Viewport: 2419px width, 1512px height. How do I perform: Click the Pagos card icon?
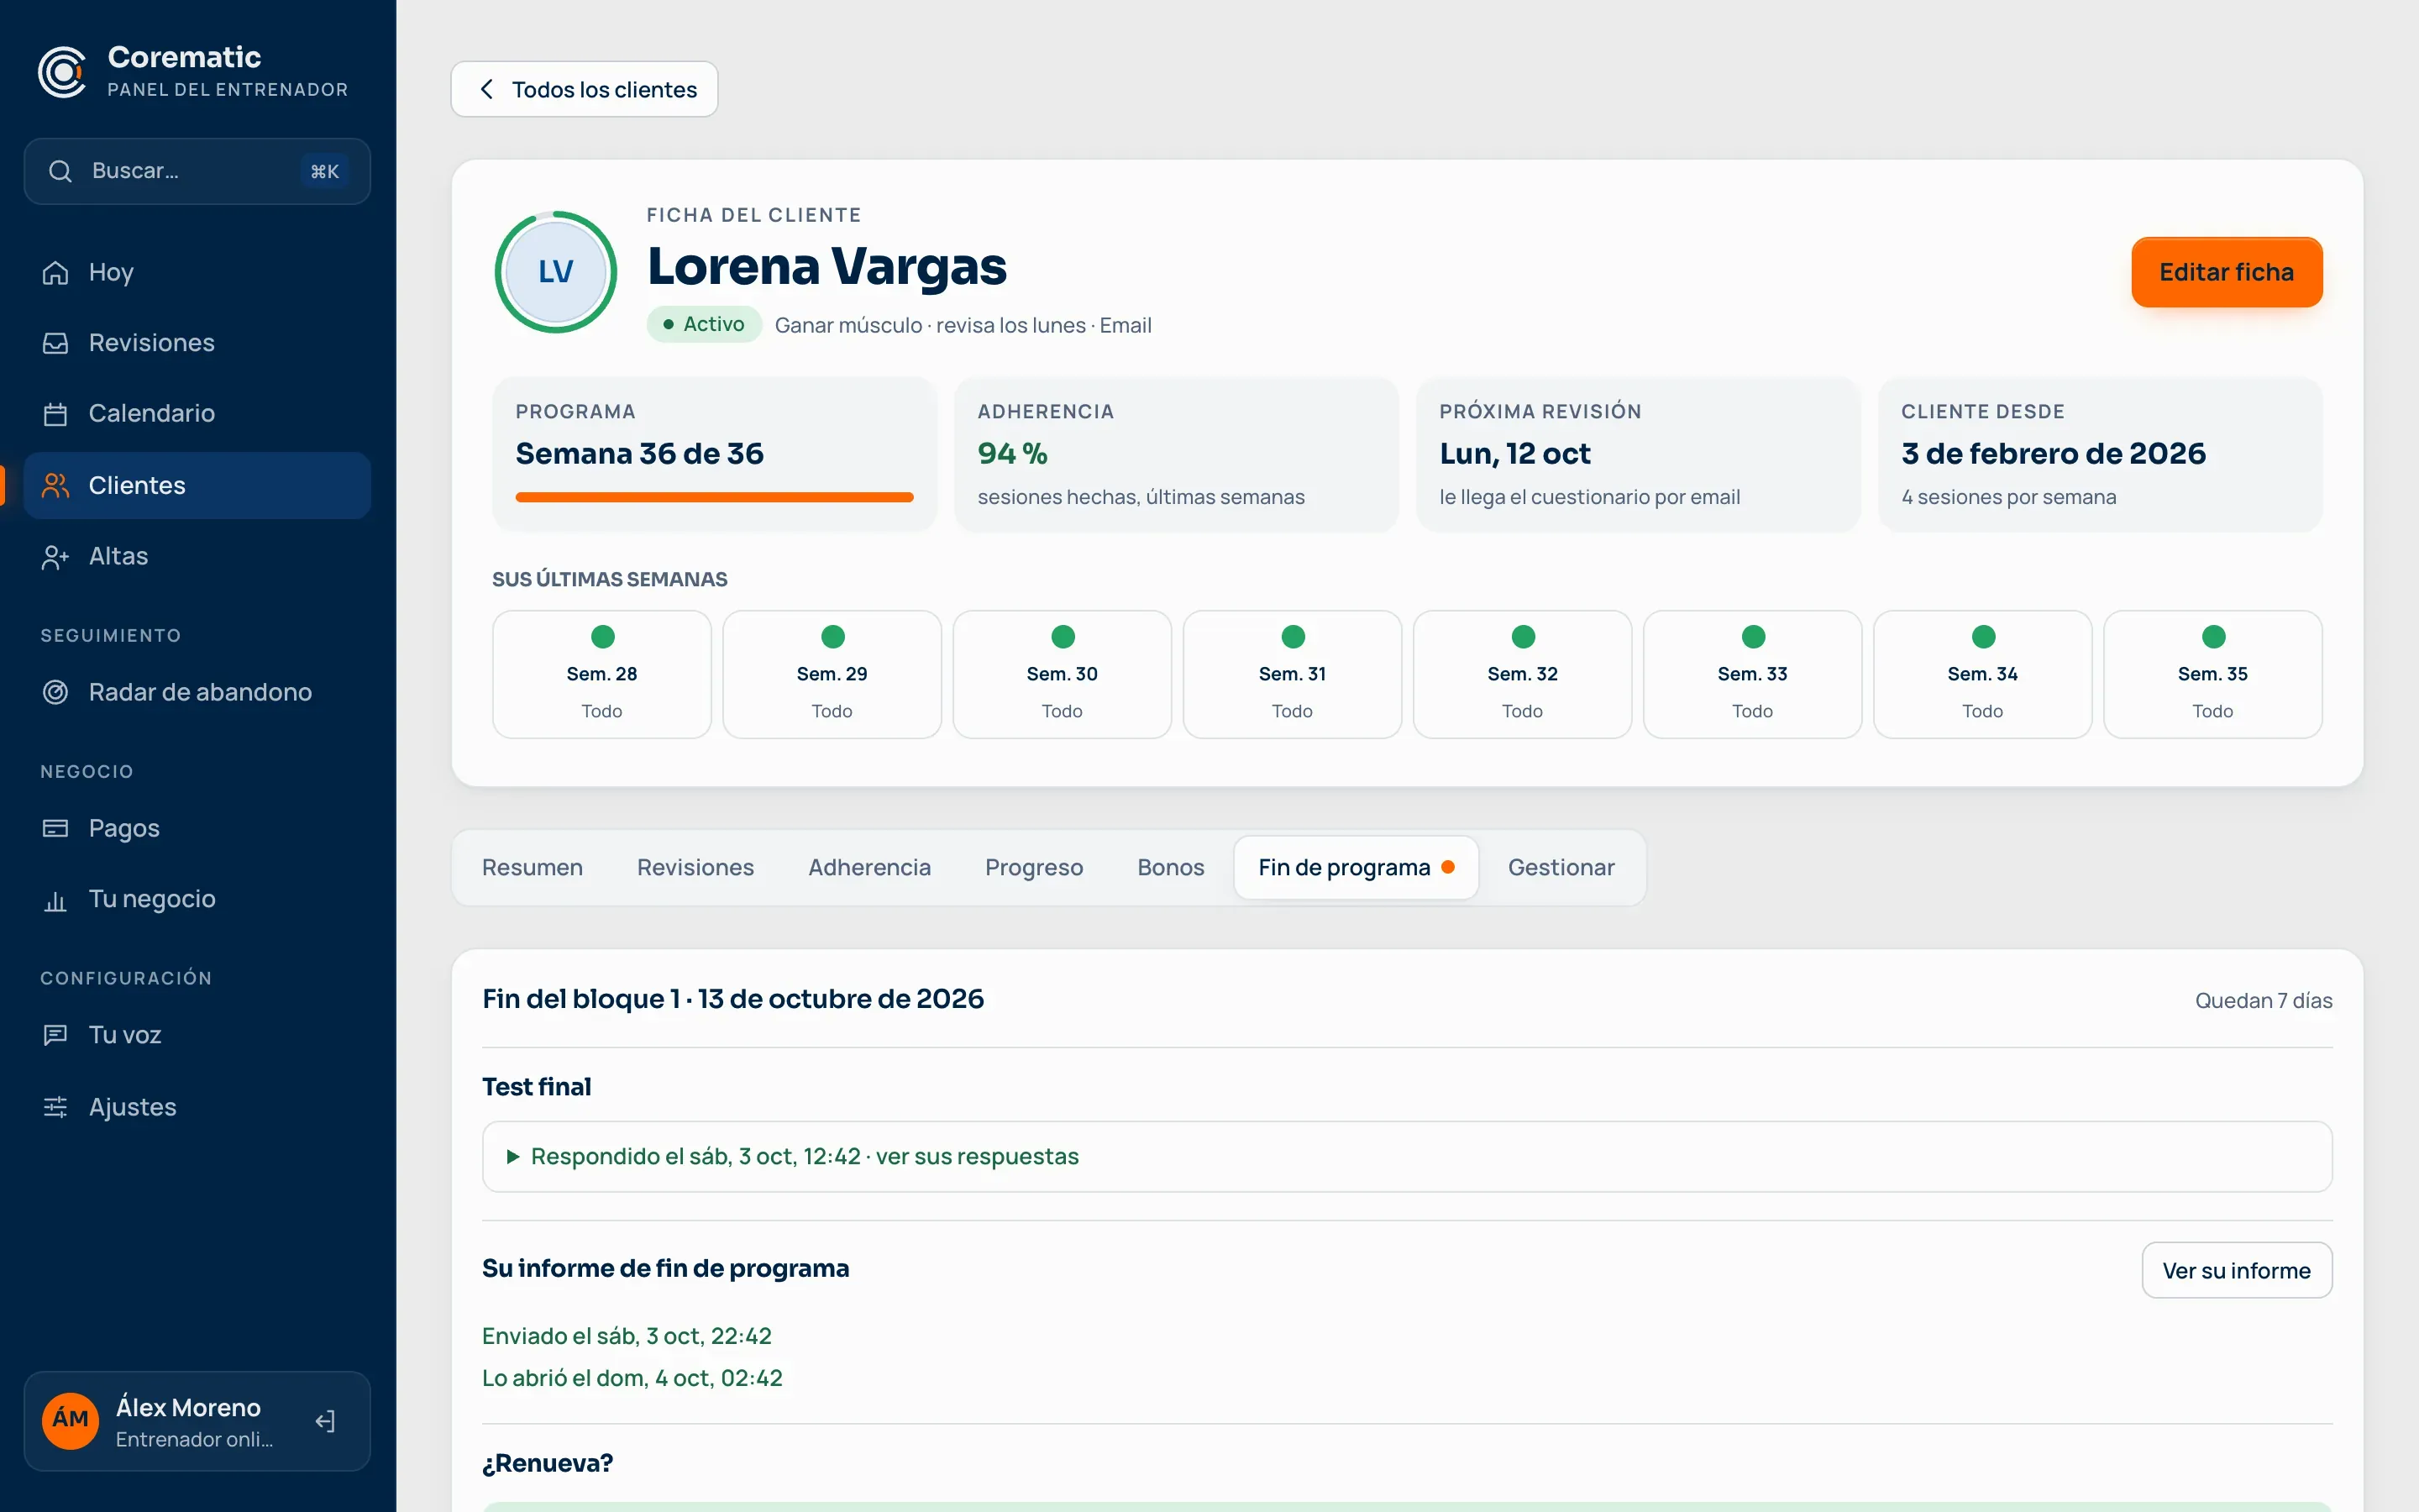(55, 828)
